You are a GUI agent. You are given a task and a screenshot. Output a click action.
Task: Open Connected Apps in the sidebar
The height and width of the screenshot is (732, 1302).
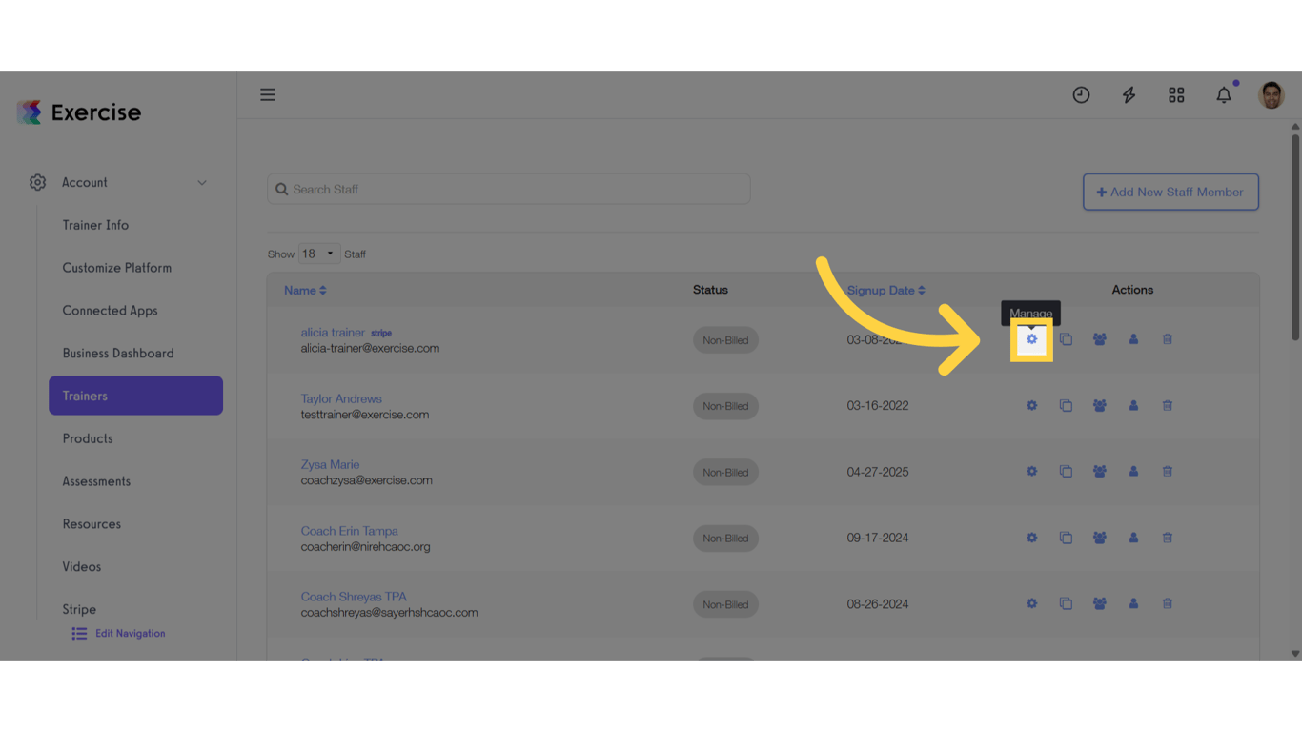(110, 311)
